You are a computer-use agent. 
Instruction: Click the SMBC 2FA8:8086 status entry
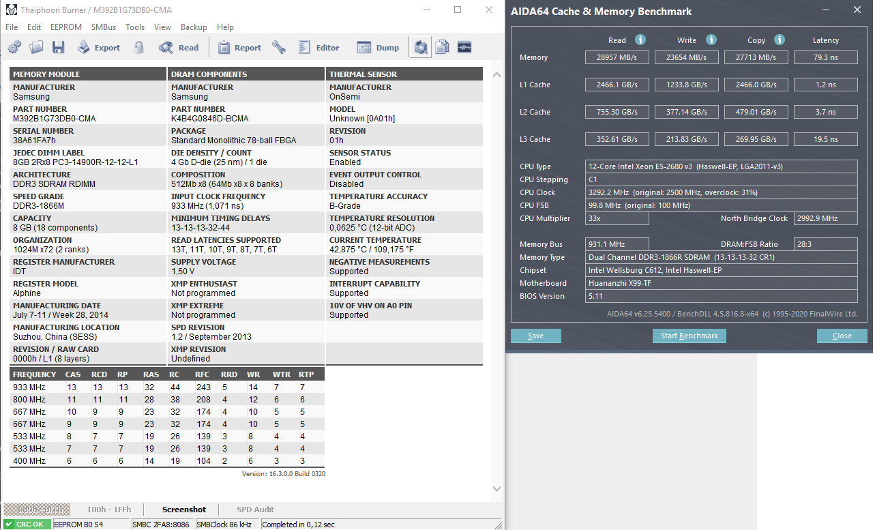161,525
